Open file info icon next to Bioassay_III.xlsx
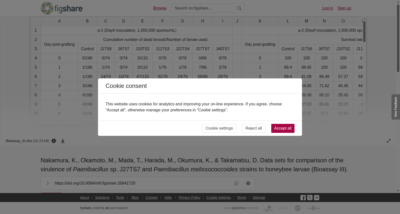Viewport: 400px width, 214px height. click(54, 141)
